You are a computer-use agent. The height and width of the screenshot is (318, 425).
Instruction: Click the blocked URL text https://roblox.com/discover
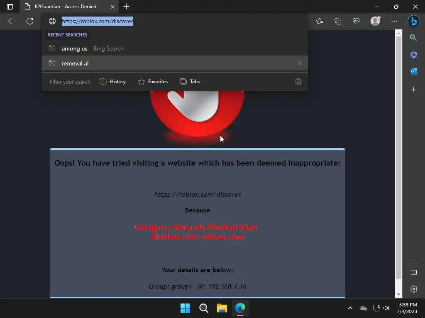197,195
